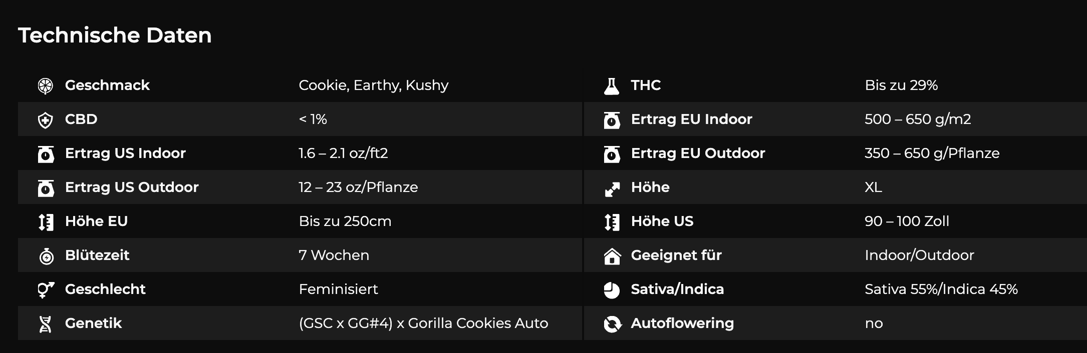This screenshot has height=353, width=1087.
Task: Click the shield icon next to CBD
Action: pos(46,120)
